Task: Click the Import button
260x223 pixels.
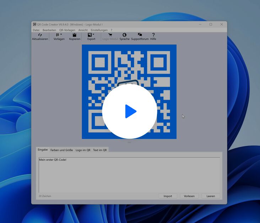Action: [168, 196]
